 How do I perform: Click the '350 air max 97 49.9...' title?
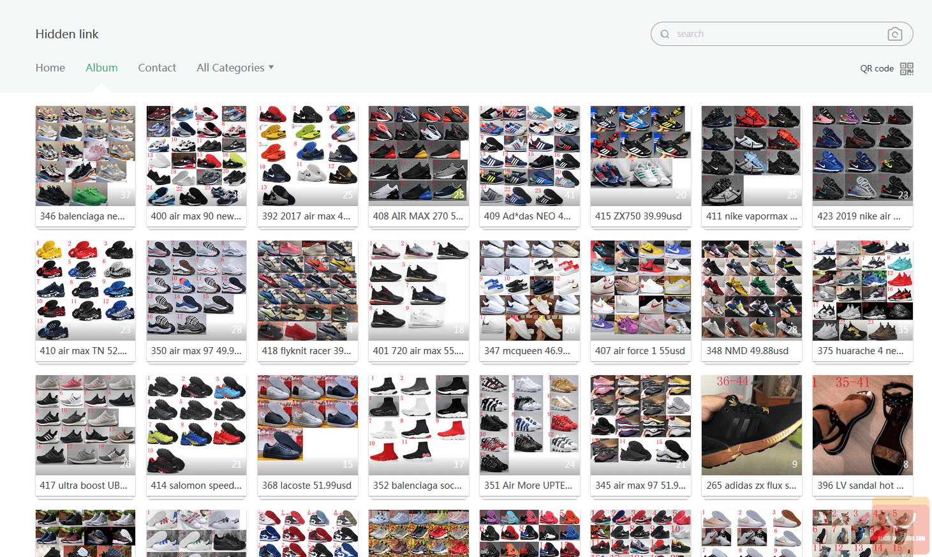[196, 351]
